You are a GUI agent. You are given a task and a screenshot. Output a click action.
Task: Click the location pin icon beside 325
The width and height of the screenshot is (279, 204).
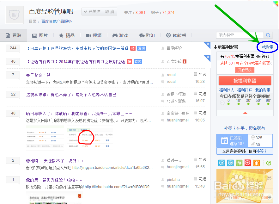tap(253, 138)
